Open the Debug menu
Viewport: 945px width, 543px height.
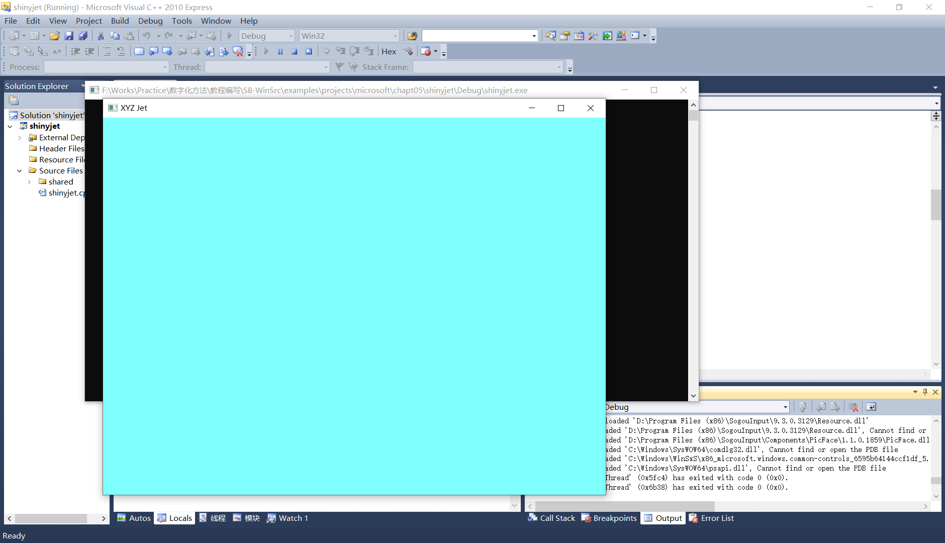[150, 21]
